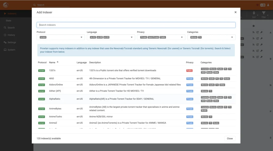Jump to letter N in alphabet index
This screenshot has height=151, width=273.
coord(270,85)
